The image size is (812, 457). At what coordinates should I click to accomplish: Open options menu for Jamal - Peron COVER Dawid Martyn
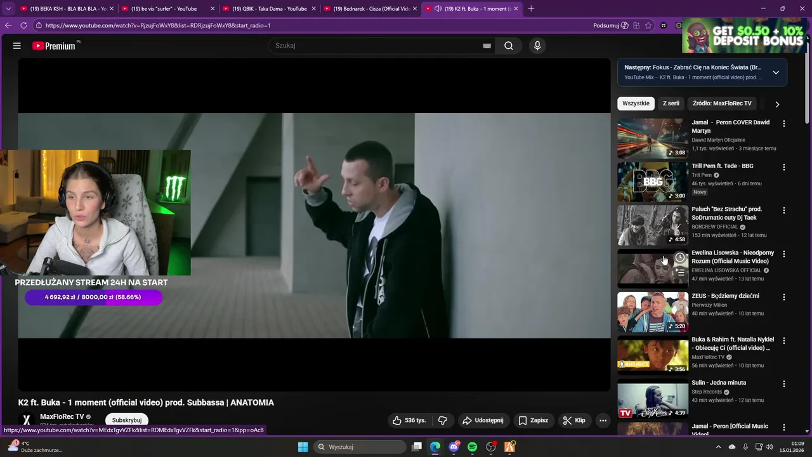pos(784,124)
